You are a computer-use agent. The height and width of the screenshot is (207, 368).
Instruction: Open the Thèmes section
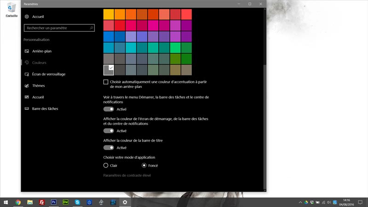[35, 86]
